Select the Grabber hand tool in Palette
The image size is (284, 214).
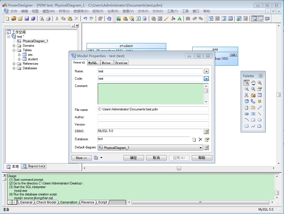(x=253, y=83)
